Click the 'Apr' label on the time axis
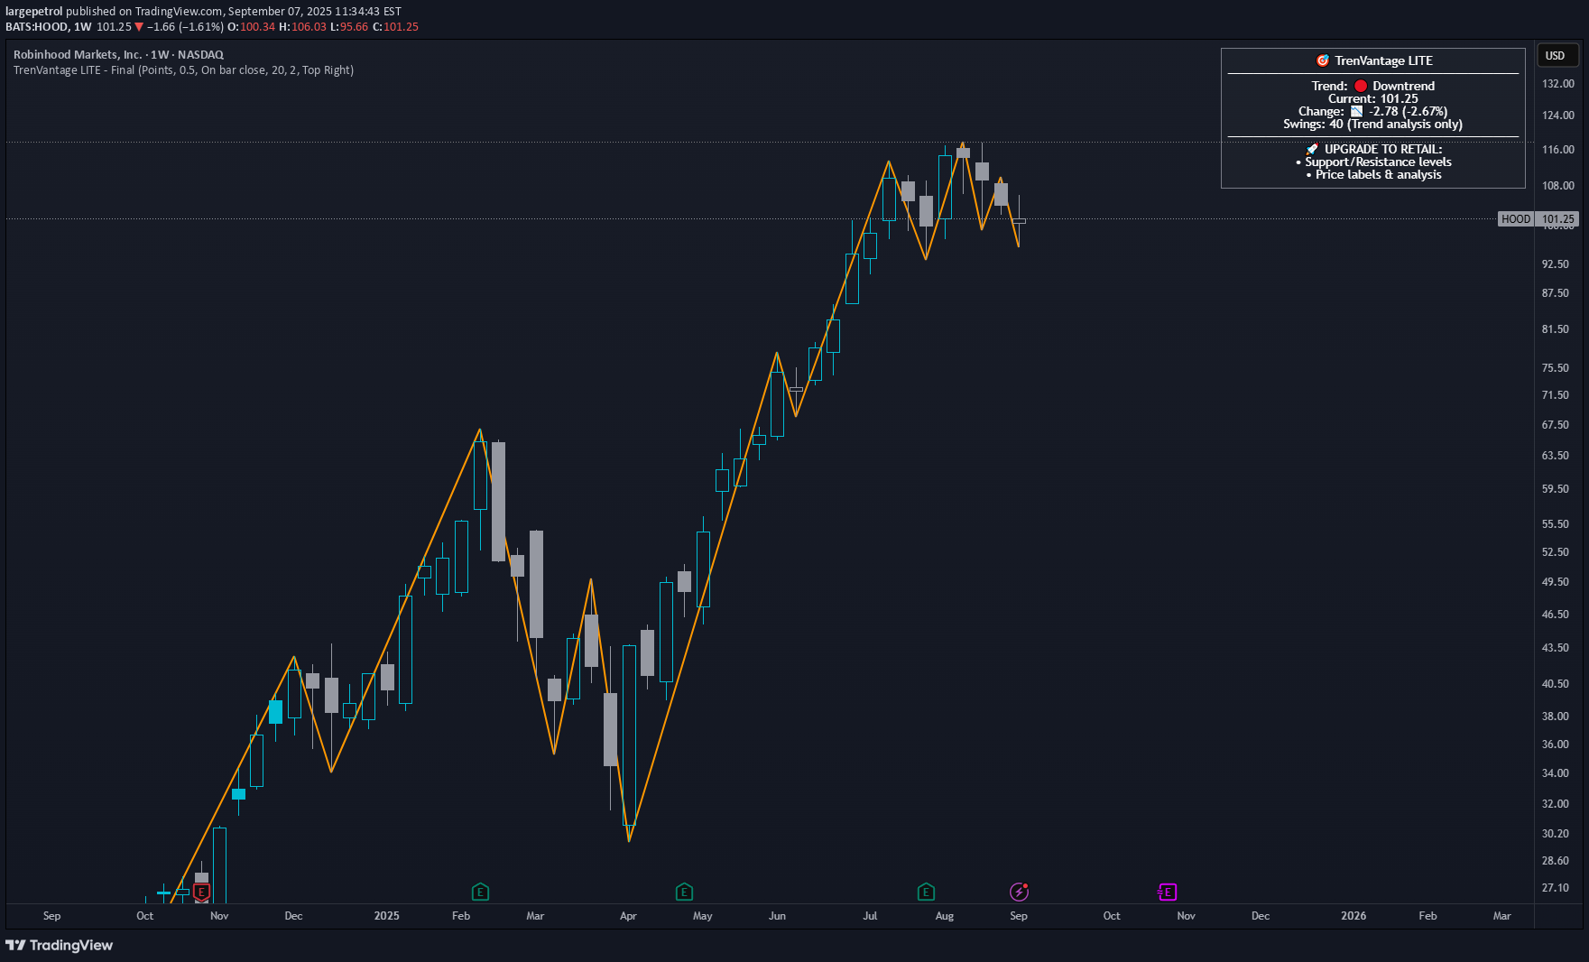Screen dimensions: 1589x962 pyautogui.click(x=628, y=915)
